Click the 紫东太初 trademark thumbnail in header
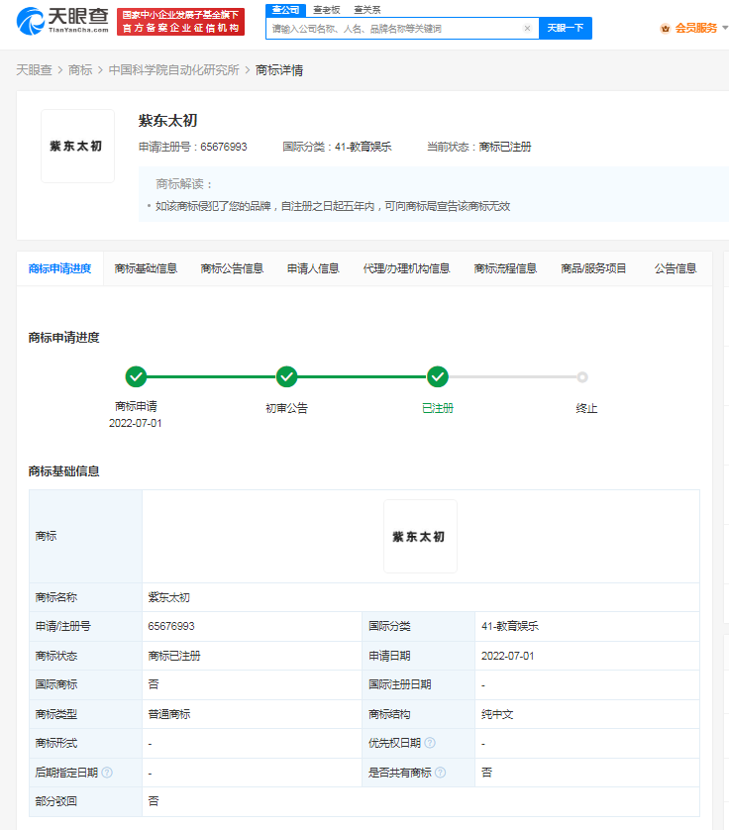 (x=77, y=147)
